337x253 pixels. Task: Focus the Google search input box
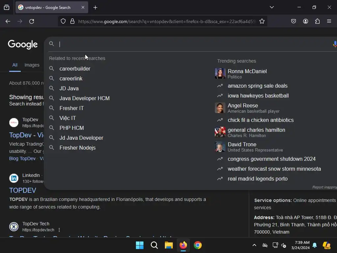194,44
